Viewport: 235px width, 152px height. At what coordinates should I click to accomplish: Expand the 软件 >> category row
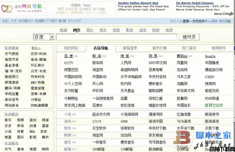click(x=70, y=128)
